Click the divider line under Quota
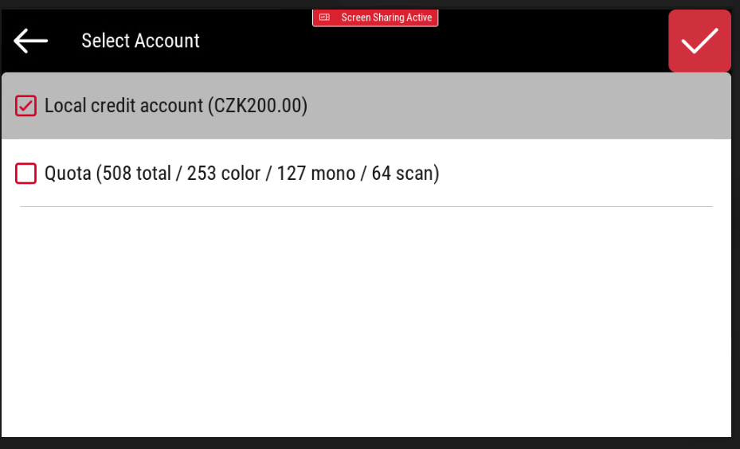The height and width of the screenshot is (449, 740). (x=366, y=207)
